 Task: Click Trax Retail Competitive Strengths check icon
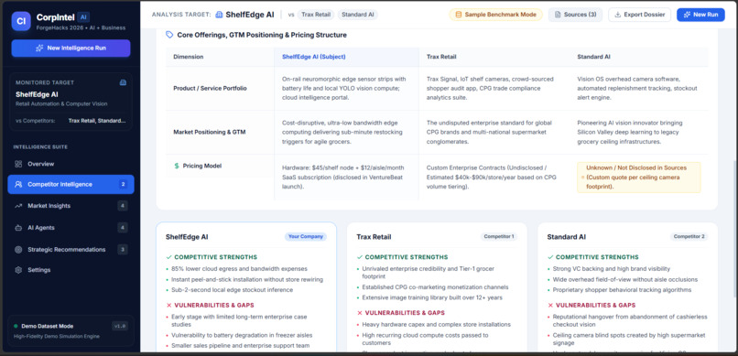[360, 257]
